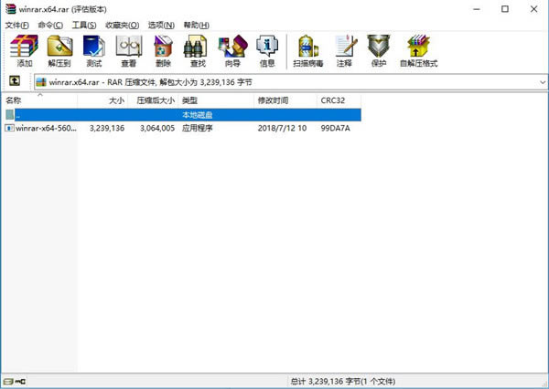549x389 pixels.
Task: Sort by 修改时间 column header
Action: pyautogui.click(x=285, y=100)
